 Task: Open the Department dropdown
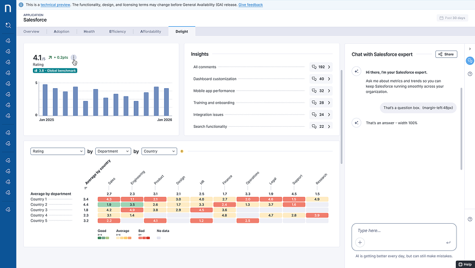[x=113, y=151]
